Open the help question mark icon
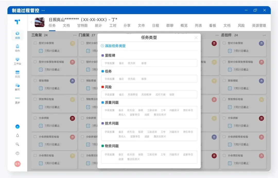 (x=18, y=153)
